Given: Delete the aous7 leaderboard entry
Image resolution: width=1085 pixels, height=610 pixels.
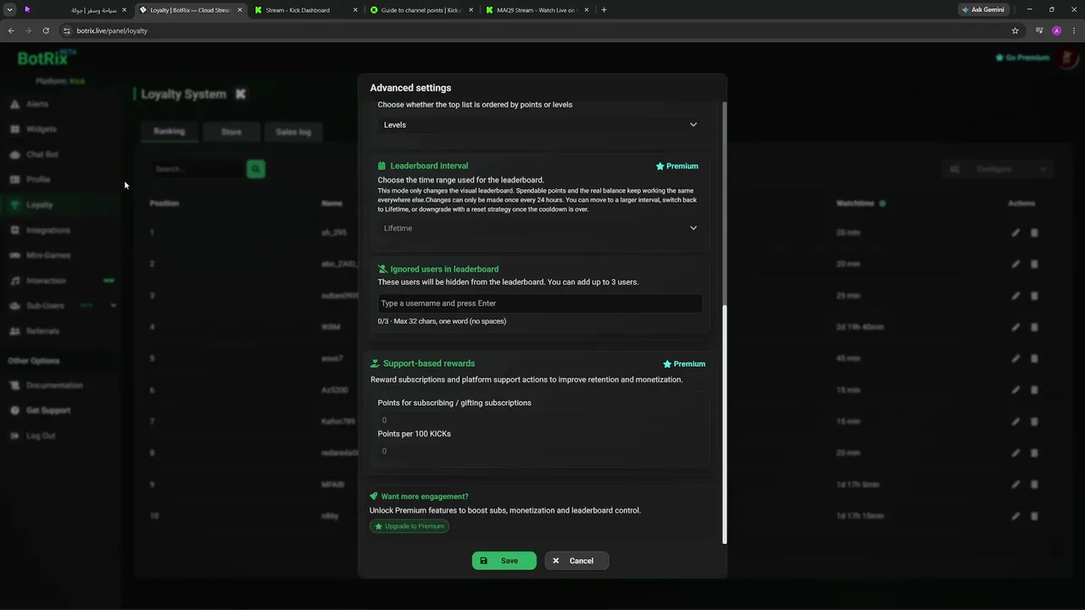Looking at the screenshot, I should point(1034,358).
